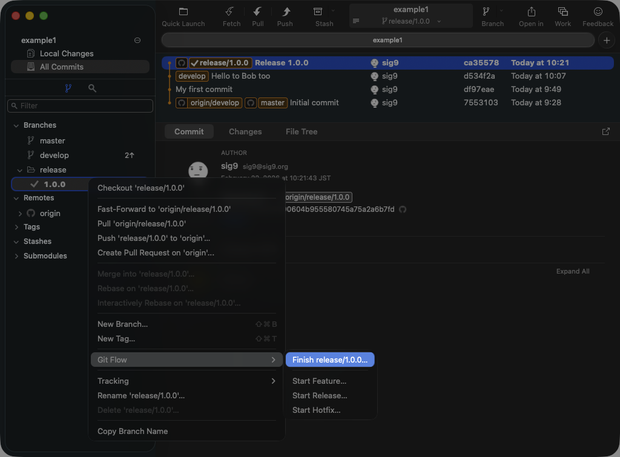
Task: Expand the origin remote
Action: pyautogui.click(x=20, y=214)
